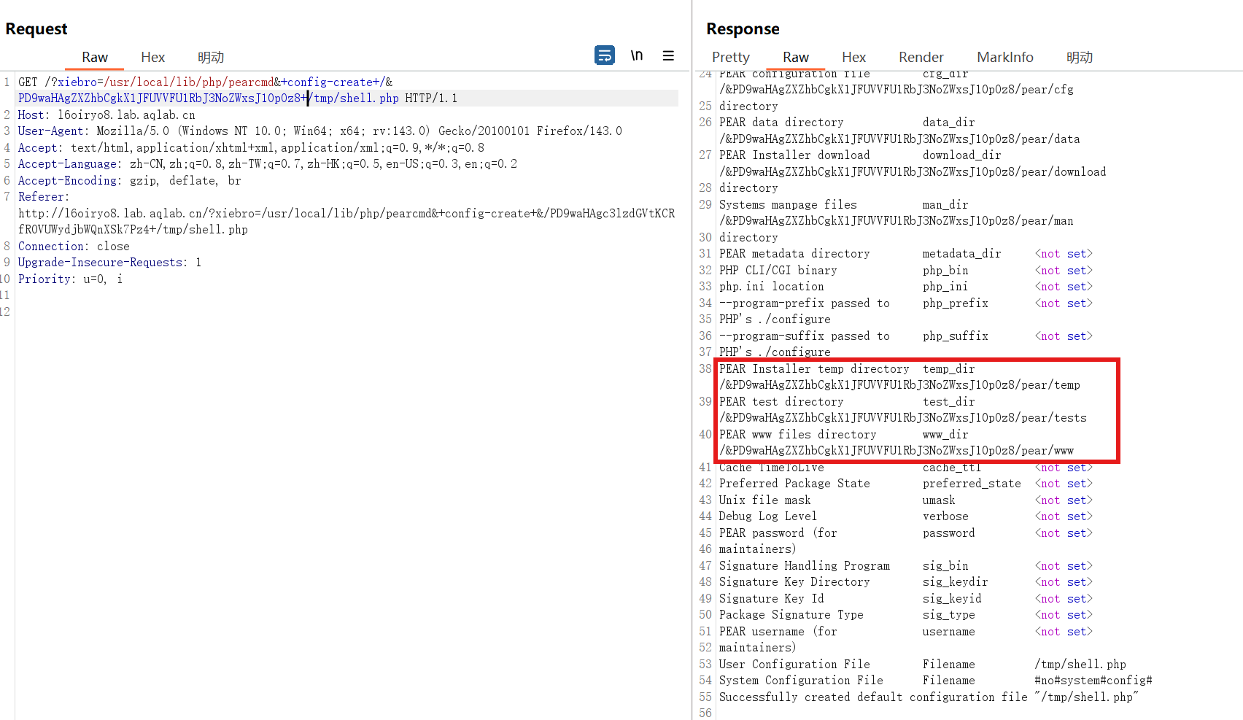Viewport: 1243px width, 720px height.
Task: Click 'PEAR test directory' response line
Action: click(x=781, y=402)
